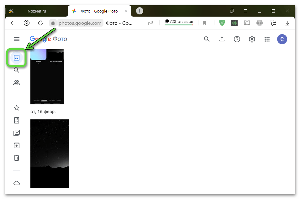Click the photos.google.com address field
The width and height of the screenshot is (300, 199).
80,23
